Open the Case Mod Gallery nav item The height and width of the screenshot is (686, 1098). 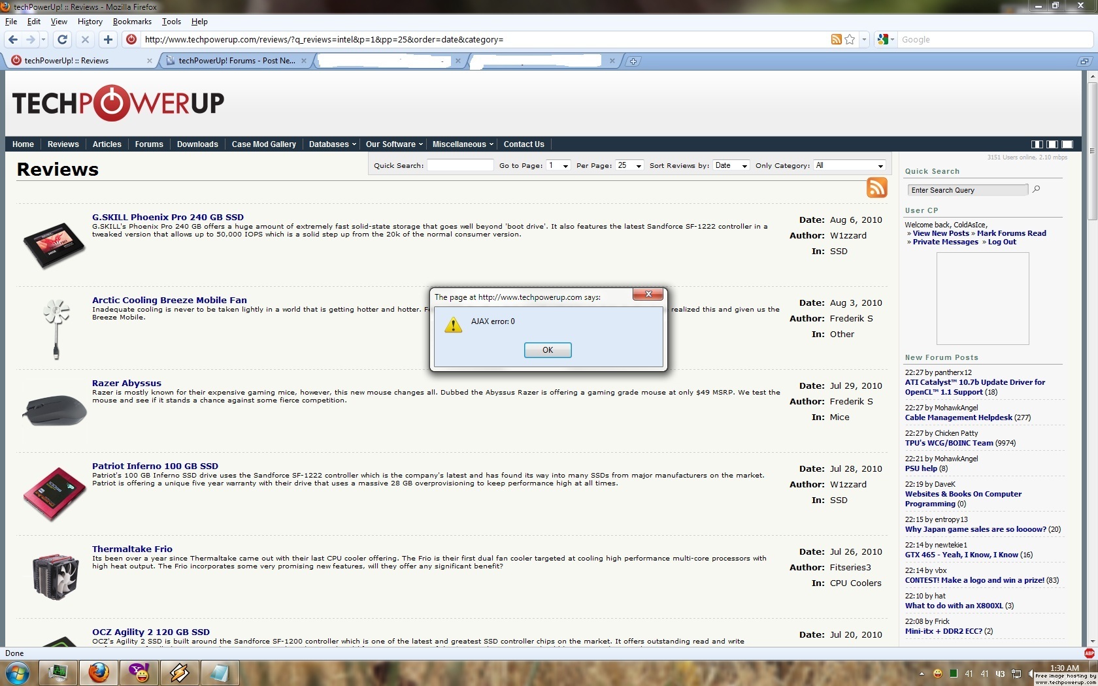point(264,144)
